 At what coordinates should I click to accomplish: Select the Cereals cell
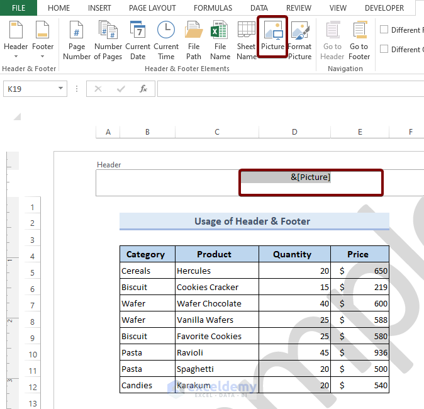pos(147,271)
